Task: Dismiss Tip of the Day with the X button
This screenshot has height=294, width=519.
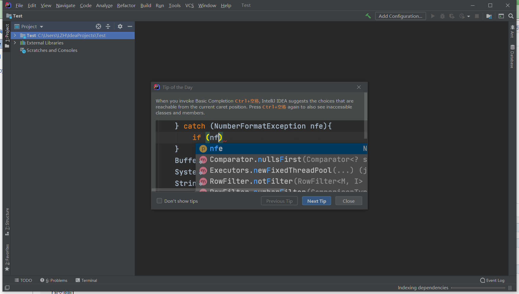Action: coord(359,87)
